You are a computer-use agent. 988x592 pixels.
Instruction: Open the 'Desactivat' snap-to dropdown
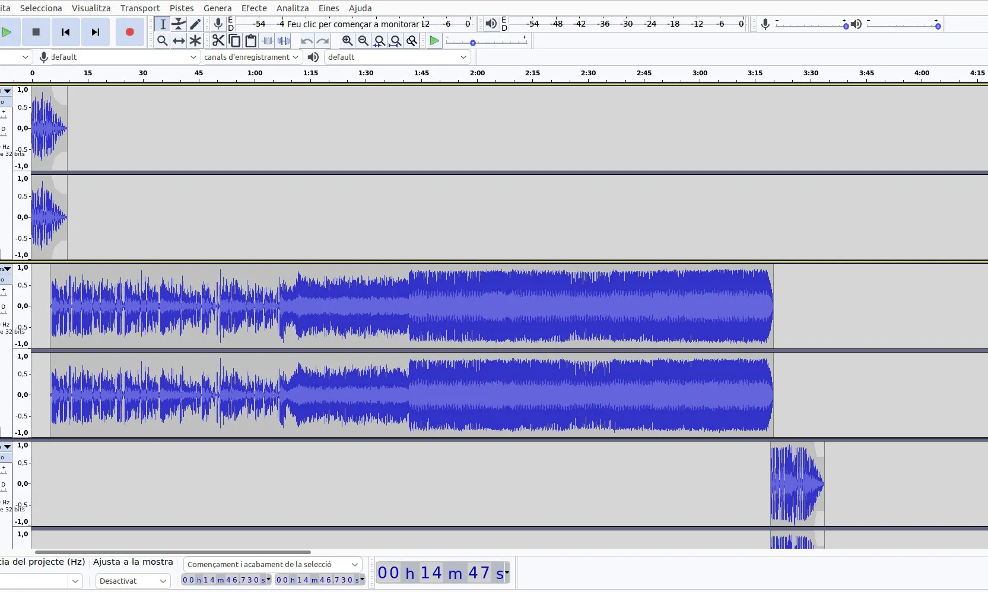pos(133,581)
